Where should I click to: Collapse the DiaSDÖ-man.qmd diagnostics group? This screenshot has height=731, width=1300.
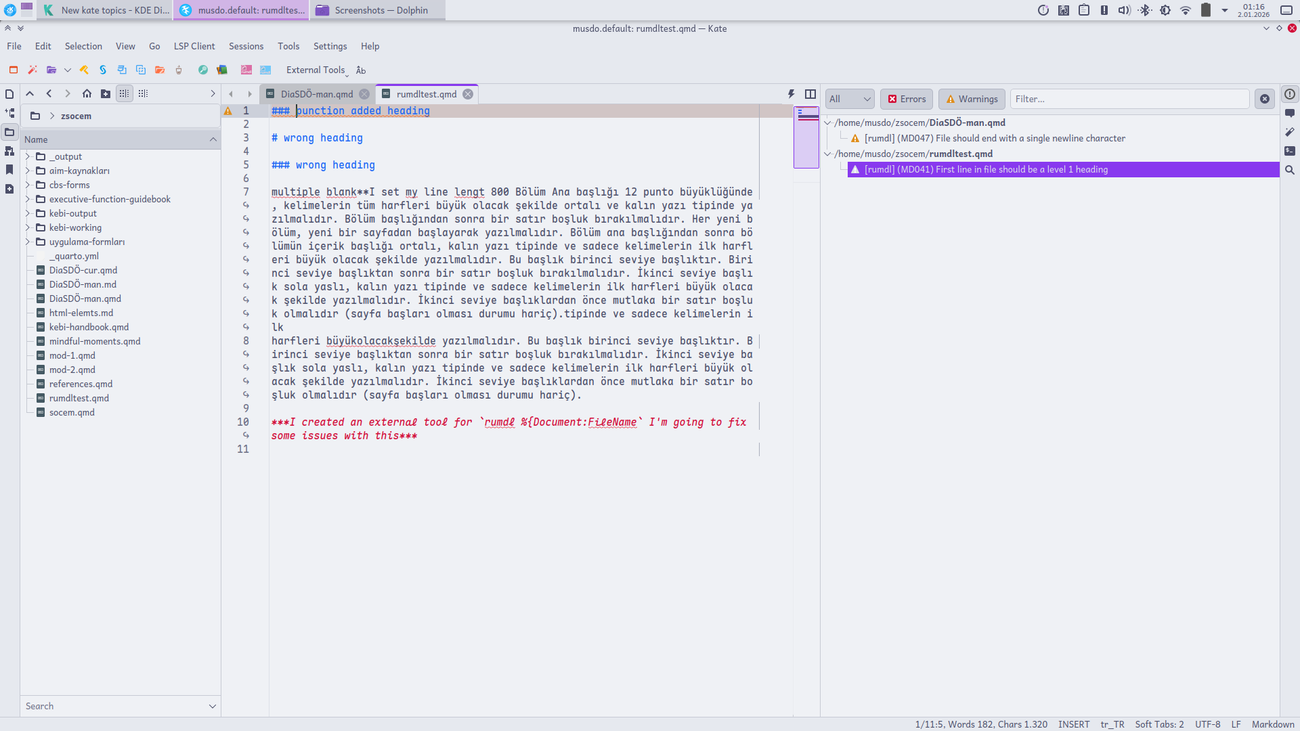tap(827, 123)
